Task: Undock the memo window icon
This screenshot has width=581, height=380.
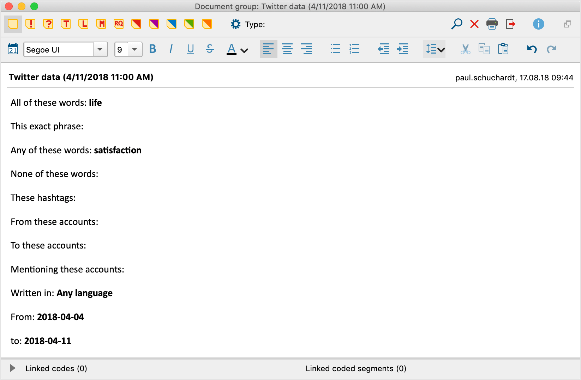Action: (x=568, y=24)
